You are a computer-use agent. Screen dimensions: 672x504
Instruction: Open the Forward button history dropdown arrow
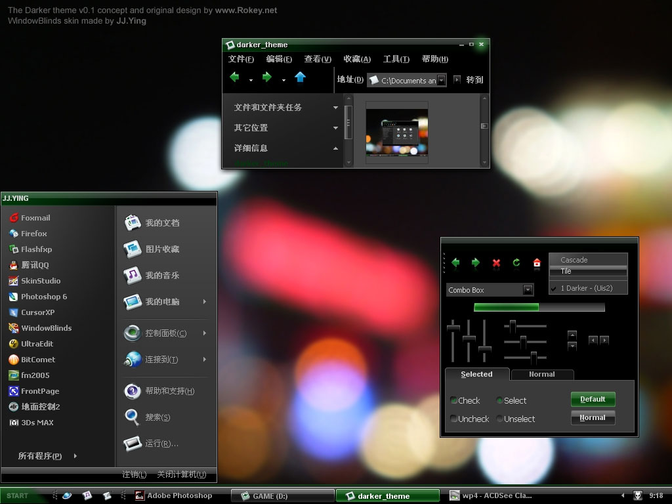point(283,79)
